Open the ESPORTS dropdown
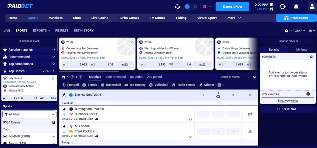317x148 pixels. pos(41,31)
